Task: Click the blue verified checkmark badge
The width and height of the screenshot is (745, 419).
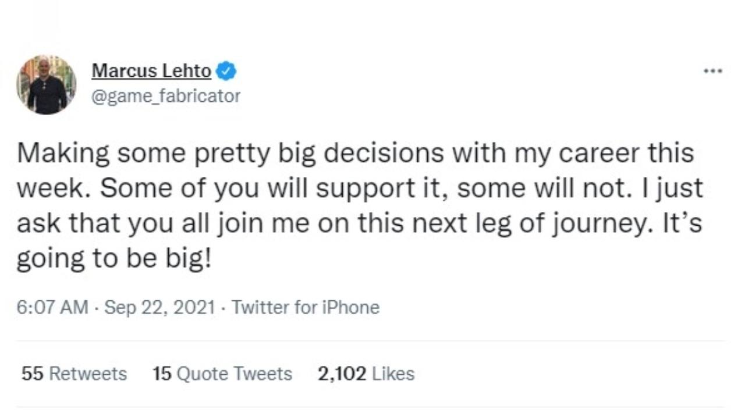Action: [x=226, y=72]
